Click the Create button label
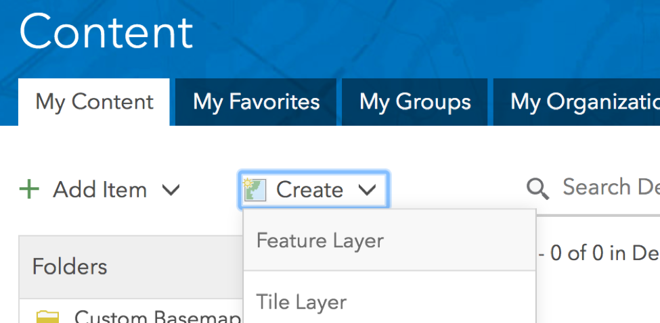Image resolution: width=660 pixels, height=323 pixels. [x=309, y=190]
